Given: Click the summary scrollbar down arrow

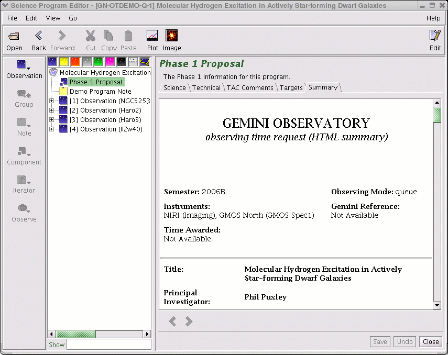Looking at the screenshot, I should click(x=437, y=305).
